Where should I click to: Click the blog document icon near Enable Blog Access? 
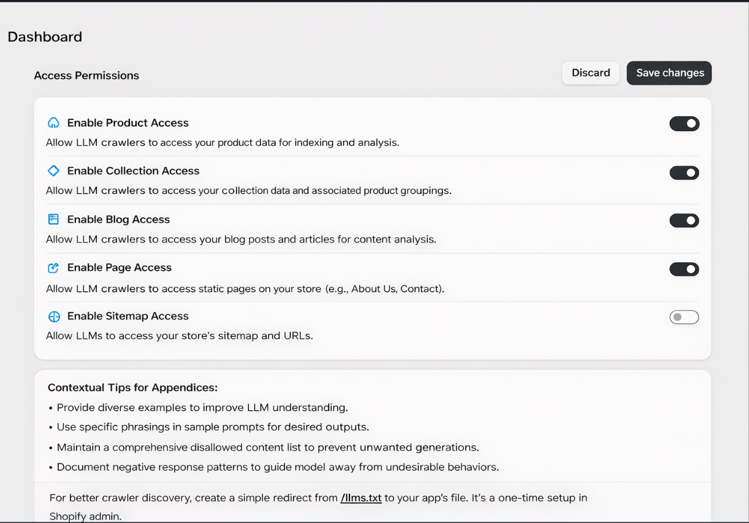point(53,219)
